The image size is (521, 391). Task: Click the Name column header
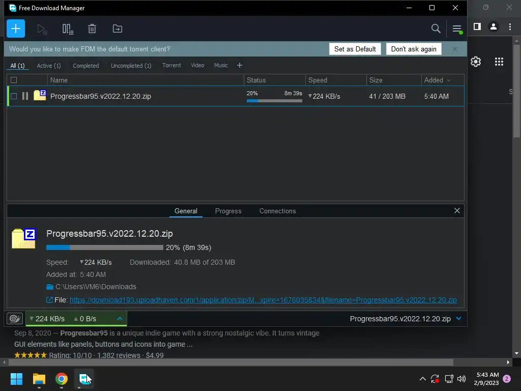146,80
